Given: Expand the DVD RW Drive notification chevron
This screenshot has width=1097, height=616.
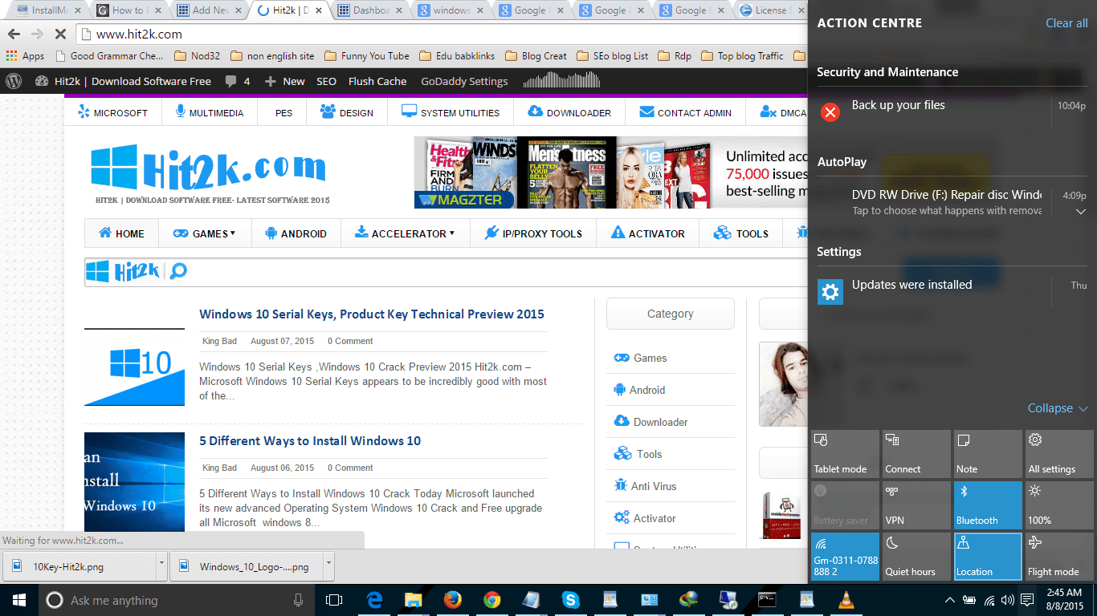Looking at the screenshot, I should point(1081,212).
